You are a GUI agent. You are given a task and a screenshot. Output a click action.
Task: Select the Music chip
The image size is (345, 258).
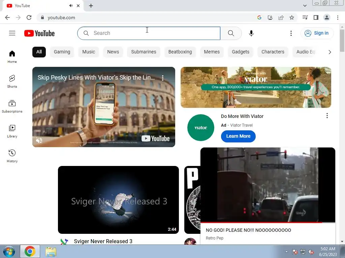(89, 52)
